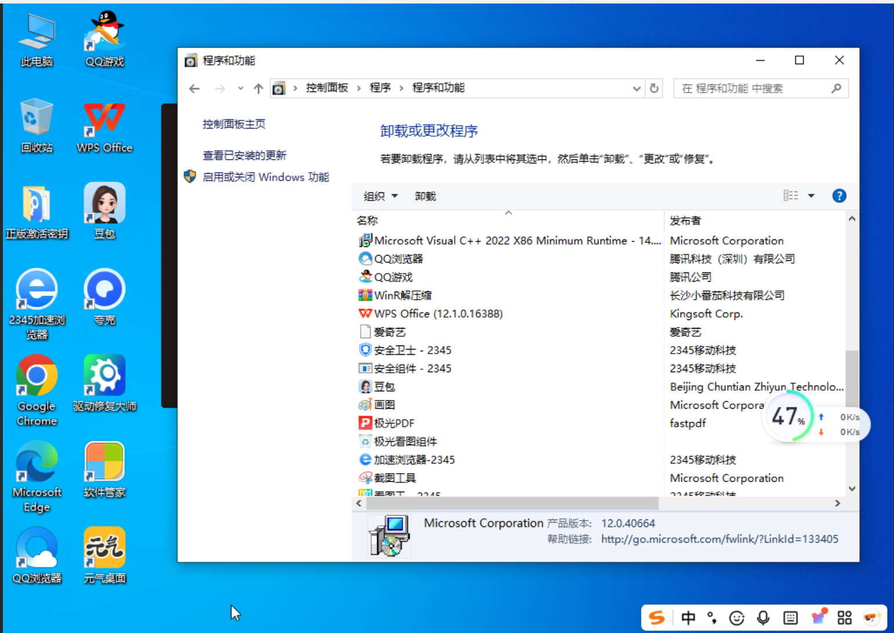The width and height of the screenshot is (894, 633).
Task: Click the 47% memory accelerator ball
Action: pyautogui.click(x=788, y=416)
